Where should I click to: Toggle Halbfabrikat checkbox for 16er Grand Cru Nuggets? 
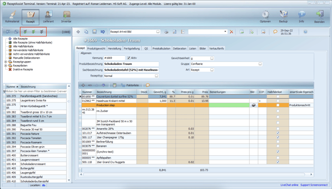tap(278, 162)
